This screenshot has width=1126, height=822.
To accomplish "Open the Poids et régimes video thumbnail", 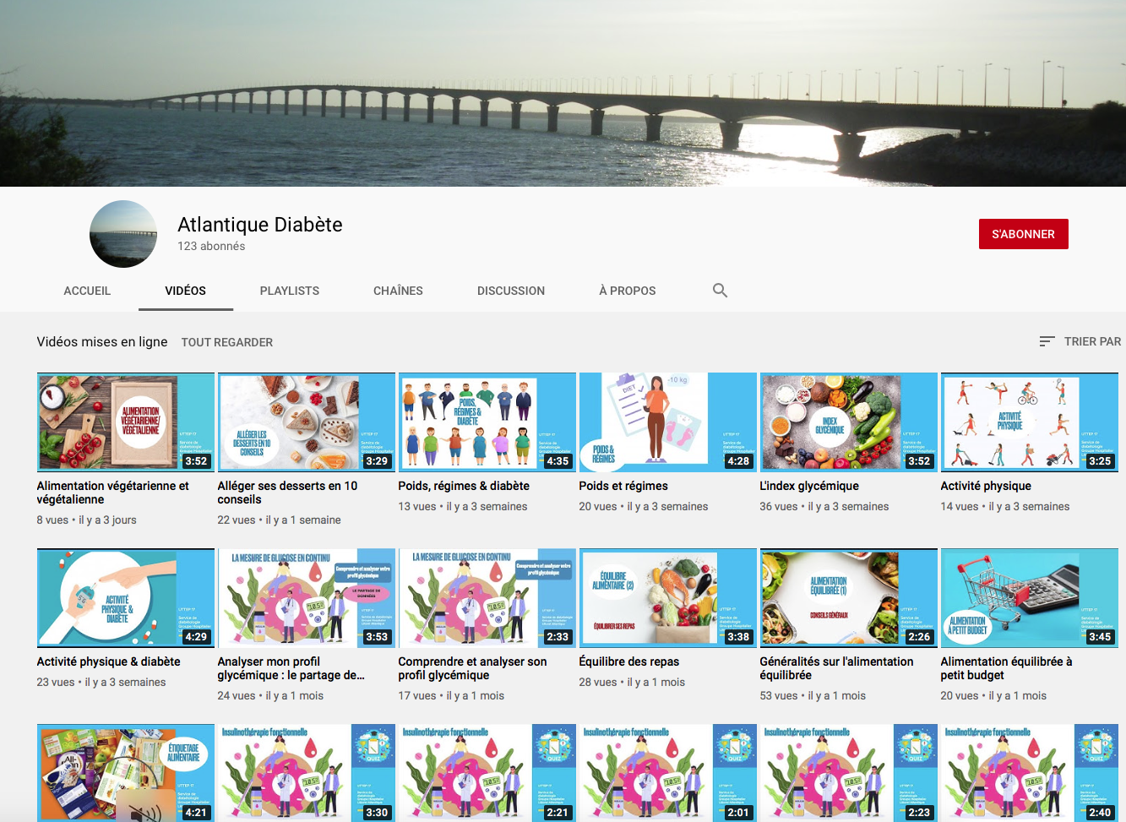I will [x=667, y=422].
